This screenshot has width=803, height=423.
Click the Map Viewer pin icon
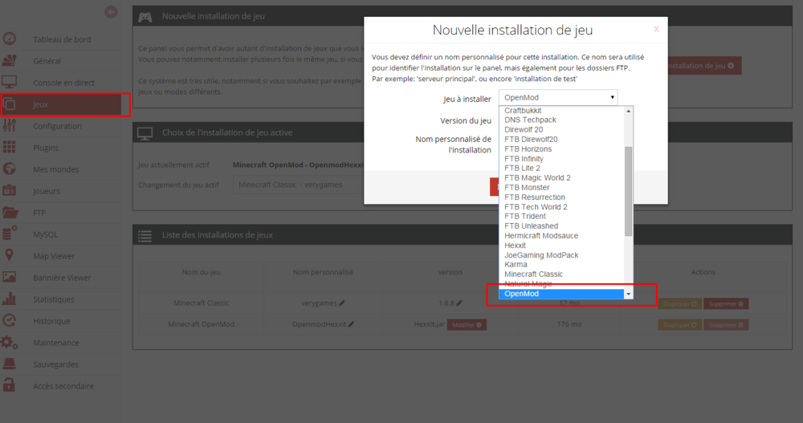point(9,255)
